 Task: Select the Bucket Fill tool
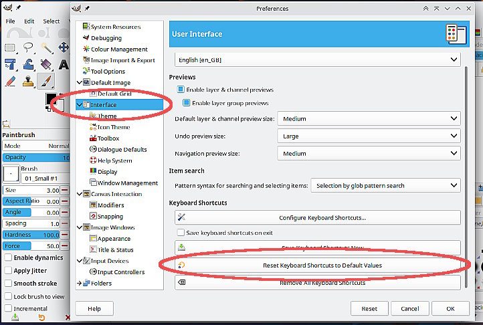coord(46,64)
